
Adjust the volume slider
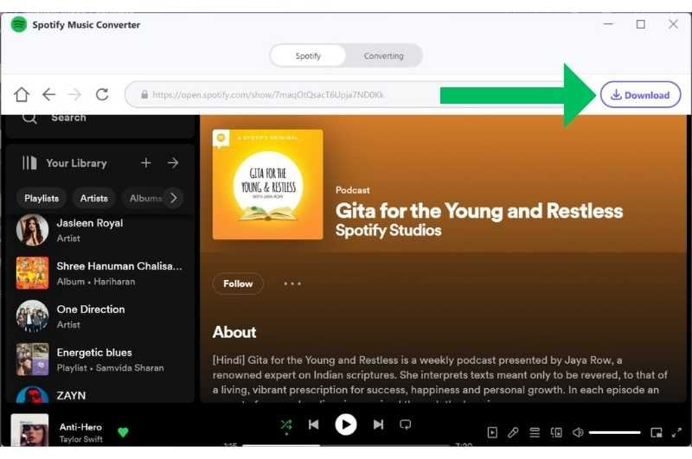(x=614, y=432)
